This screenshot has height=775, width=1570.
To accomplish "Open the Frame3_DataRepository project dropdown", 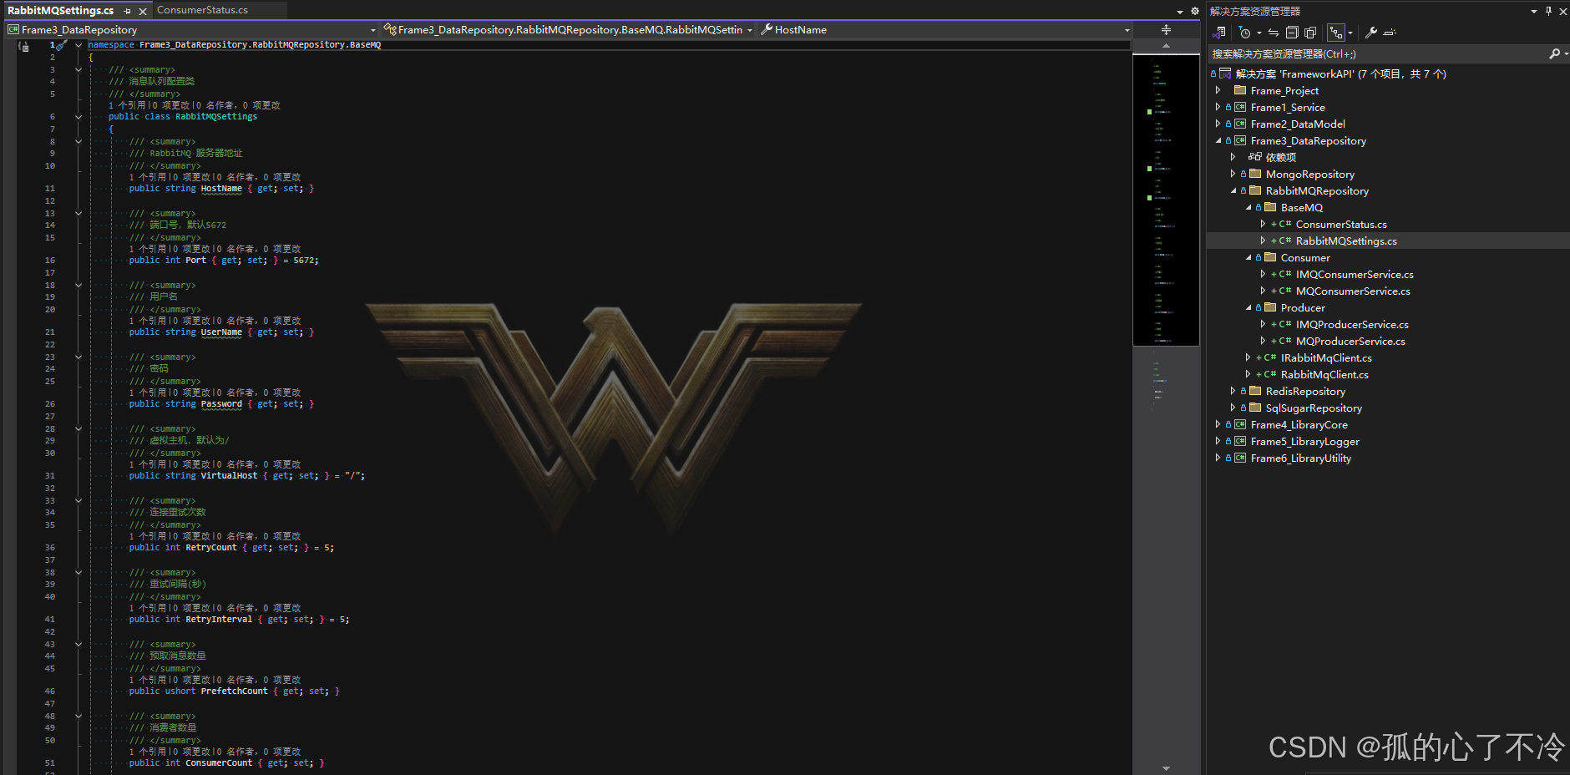I will [x=372, y=30].
